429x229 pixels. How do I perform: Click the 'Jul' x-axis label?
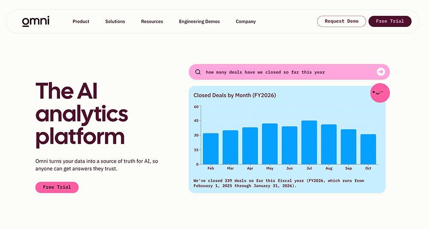309,168
